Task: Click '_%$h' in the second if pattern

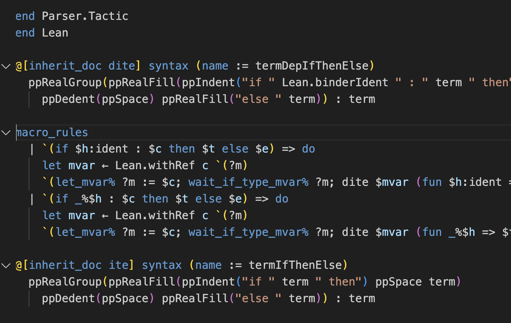Action: point(88,199)
